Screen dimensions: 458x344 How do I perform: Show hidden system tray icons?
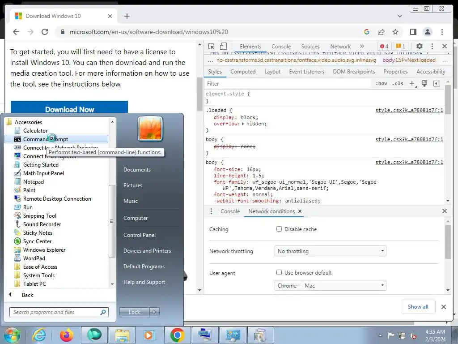tap(380, 335)
